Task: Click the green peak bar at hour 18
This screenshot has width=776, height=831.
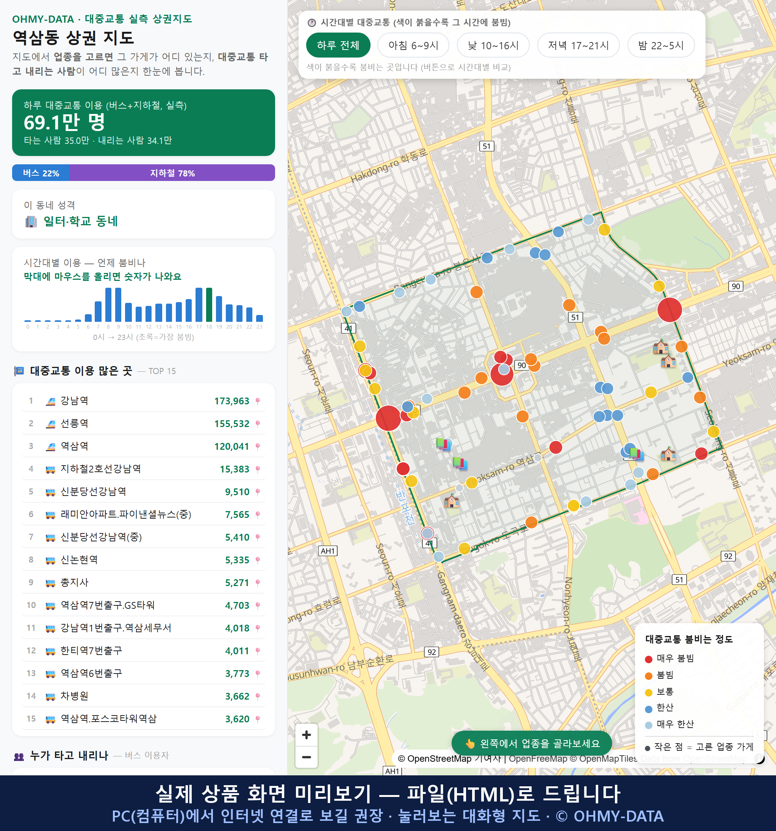Action: [209, 304]
